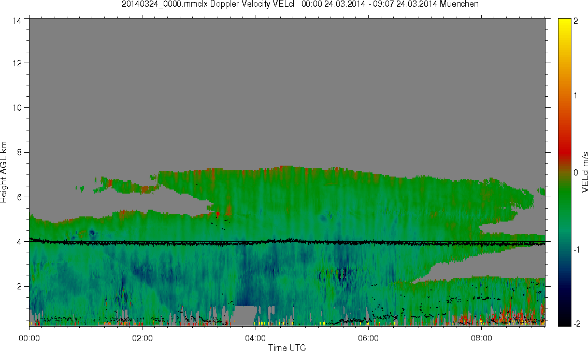The height and width of the screenshot is (351, 588).
Task: Click the 00:00 time tick label
Action: [29, 338]
